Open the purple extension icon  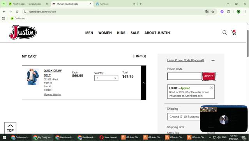[x=222, y=12]
